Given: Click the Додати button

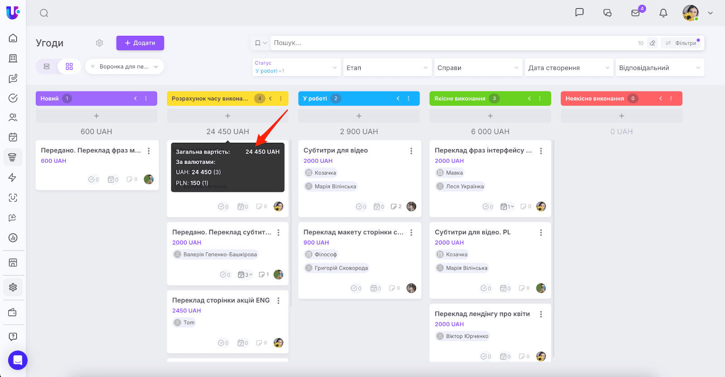Looking at the screenshot, I should click(x=140, y=43).
